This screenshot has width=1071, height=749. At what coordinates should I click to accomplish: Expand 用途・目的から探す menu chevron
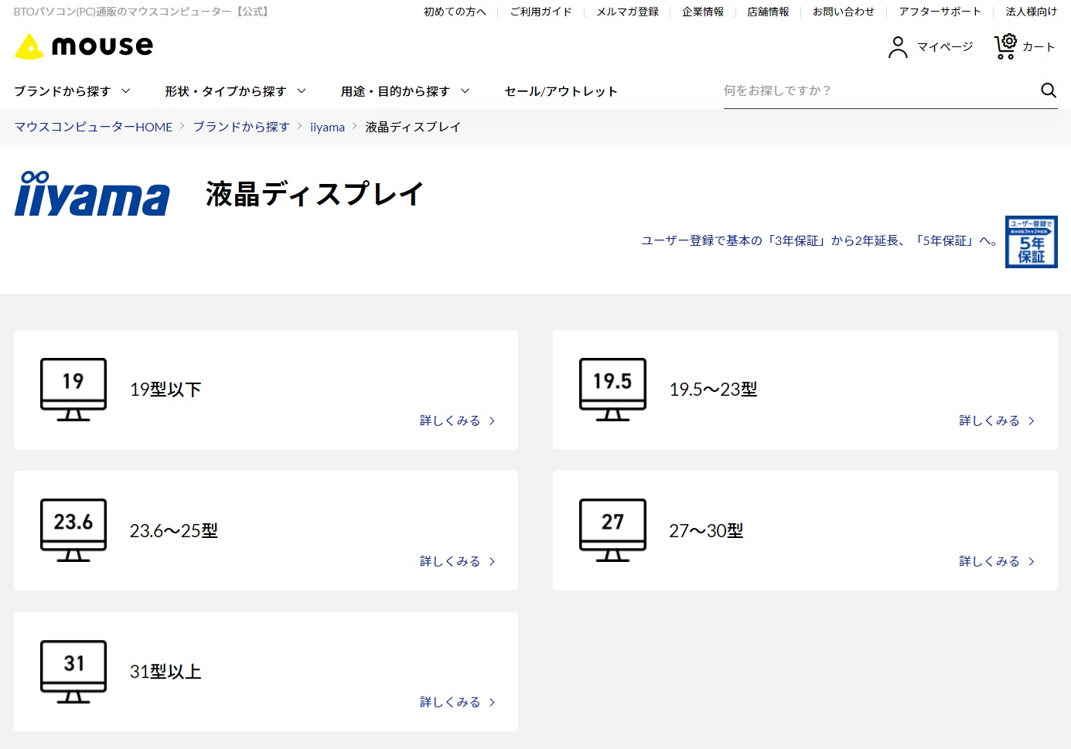[465, 91]
